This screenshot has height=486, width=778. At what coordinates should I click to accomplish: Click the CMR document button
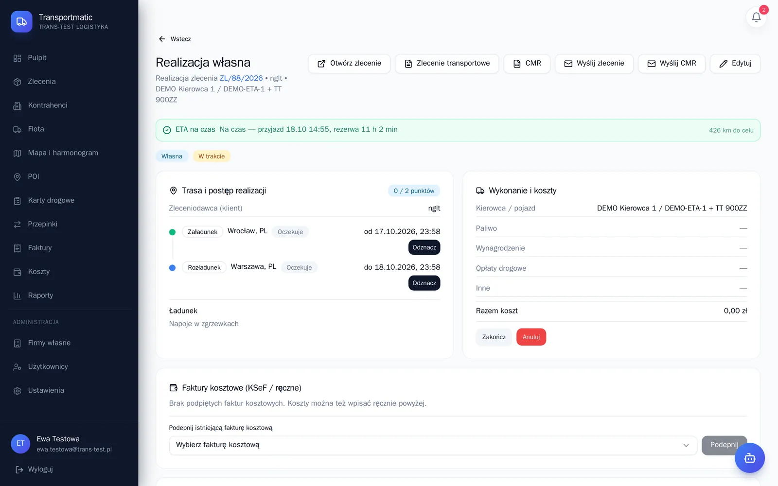pyautogui.click(x=527, y=64)
